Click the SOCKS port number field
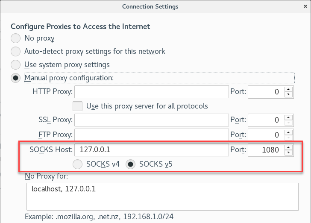Image resolution: width=311 pixels, height=223 pixels. click(x=266, y=150)
